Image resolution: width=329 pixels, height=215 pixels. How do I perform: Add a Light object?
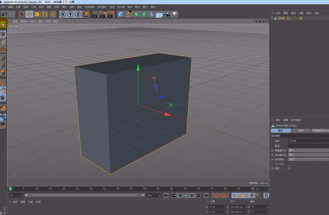pyautogui.click(x=175, y=14)
